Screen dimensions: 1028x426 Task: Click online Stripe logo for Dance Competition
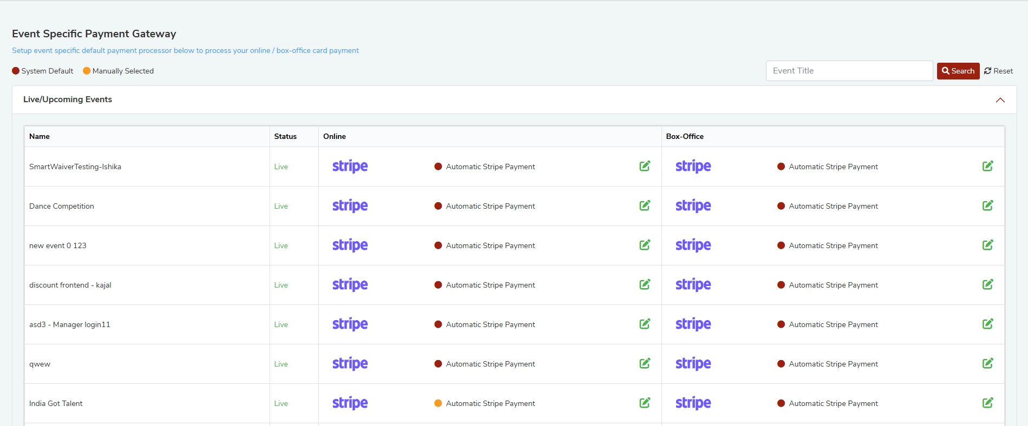pos(350,206)
